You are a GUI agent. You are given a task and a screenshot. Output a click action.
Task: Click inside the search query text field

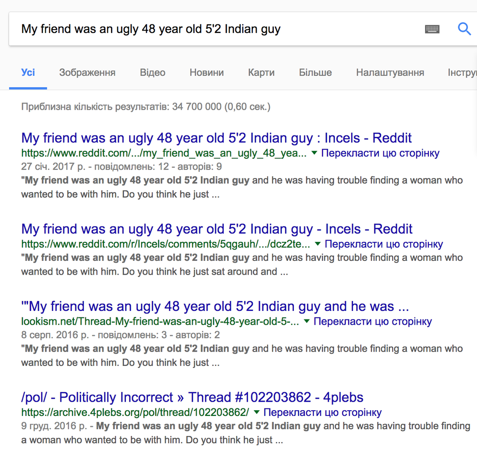point(215,29)
